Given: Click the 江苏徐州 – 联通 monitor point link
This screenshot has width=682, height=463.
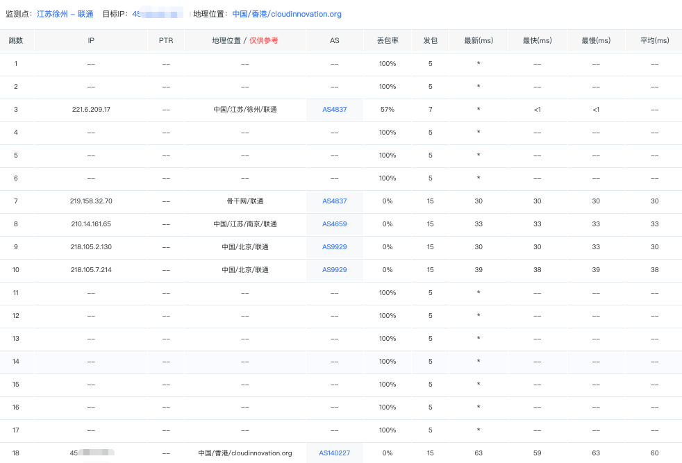Looking at the screenshot, I should (x=65, y=14).
